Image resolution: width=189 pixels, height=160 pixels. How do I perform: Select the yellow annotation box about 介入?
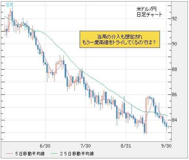tap(120, 39)
